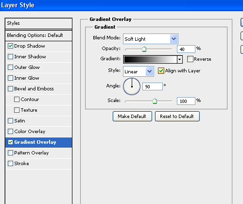Expand the Style dropdown showing Linear
This screenshot has height=204, width=243.
(x=139, y=71)
